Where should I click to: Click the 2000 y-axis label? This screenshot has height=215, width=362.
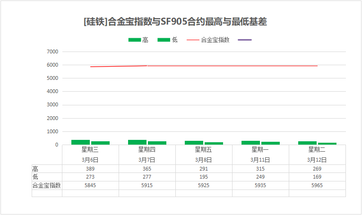point(52,118)
